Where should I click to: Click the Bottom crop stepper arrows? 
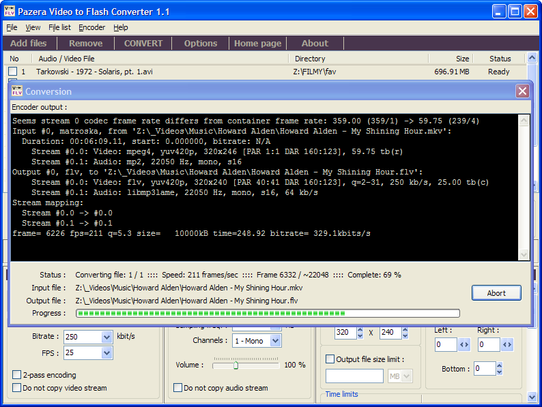(499, 368)
